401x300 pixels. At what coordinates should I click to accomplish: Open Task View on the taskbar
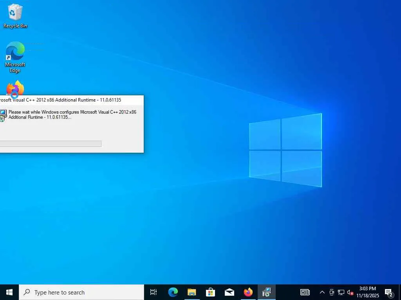pyautogui.click(x=154, y=292)
